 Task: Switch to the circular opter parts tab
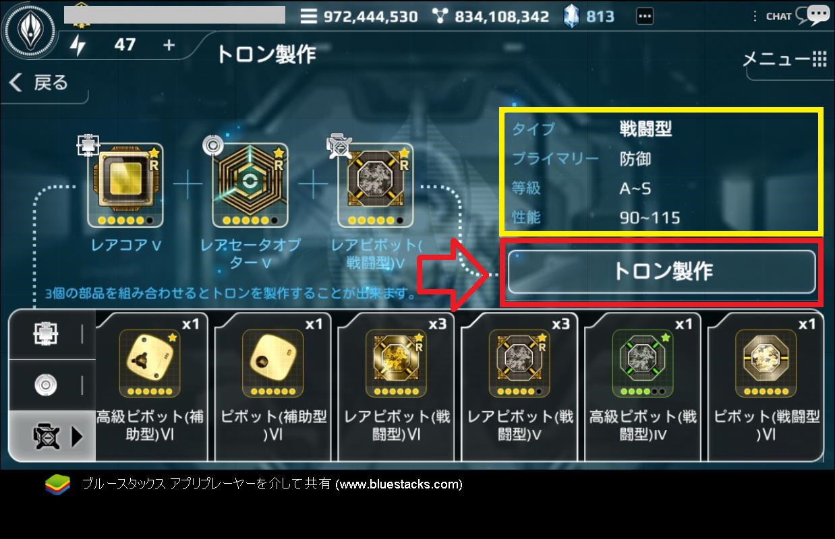pos(47,385)
